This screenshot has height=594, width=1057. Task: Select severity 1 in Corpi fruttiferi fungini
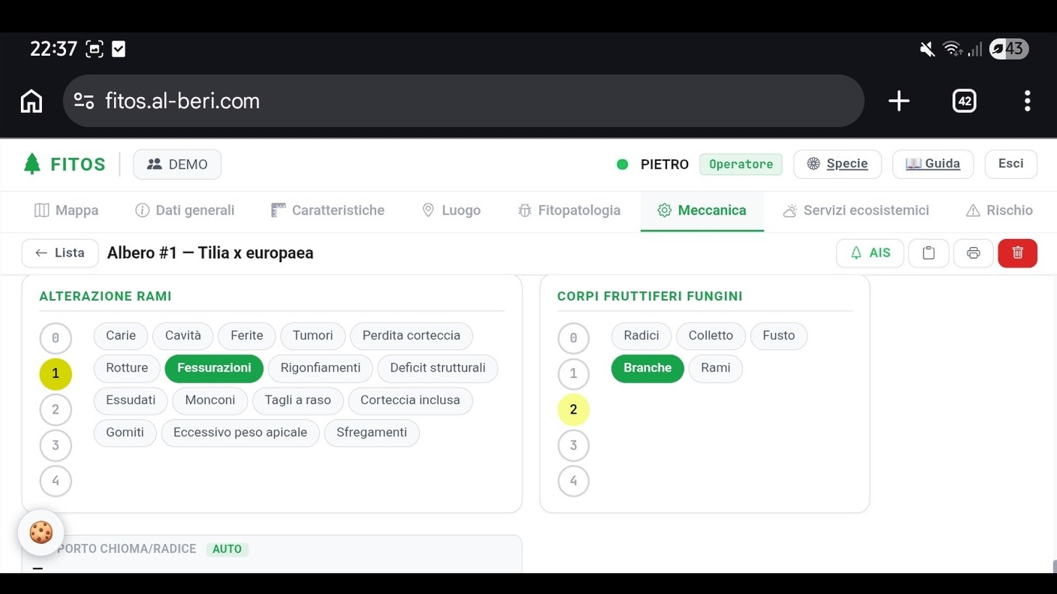[x=573, y=374]
